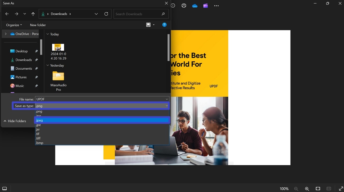Click the zoom in magnifier icon
344x192 pixels.
pos(307,189)
